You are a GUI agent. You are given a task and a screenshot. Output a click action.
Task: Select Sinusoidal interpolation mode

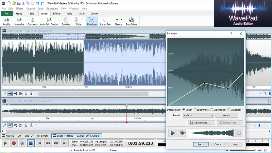point(229,110)
